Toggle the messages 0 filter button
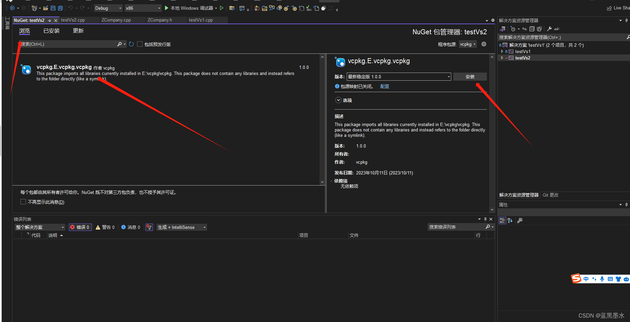Screen dimensions: 630x322 click(131, 227)
